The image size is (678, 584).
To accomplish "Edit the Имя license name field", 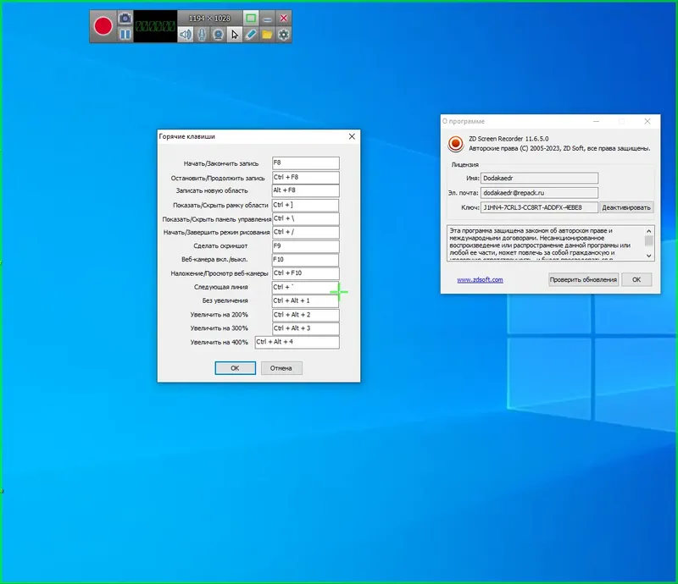I will (539, 178).
